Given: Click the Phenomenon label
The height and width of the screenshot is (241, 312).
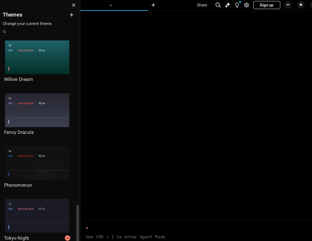Looking at the screenshot, I should (x=18, y=185).
